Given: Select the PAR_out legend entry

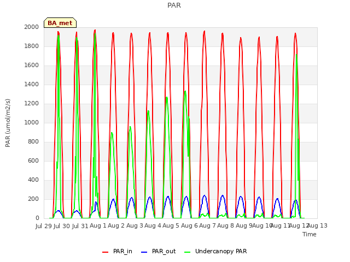Looking at the screenshot, I should (x=159, y=251).
